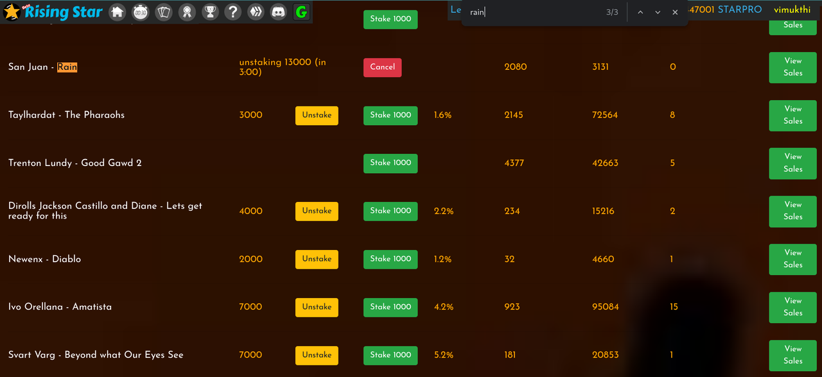Click the 4377 value in Trenton Lundy row
Image resolution: width=822 pixels, height=377 pixels.
click(514, 163)
